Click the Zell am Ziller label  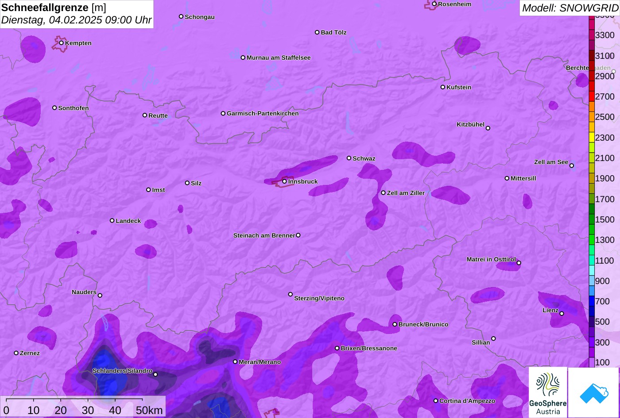click(x=406, y=193)
